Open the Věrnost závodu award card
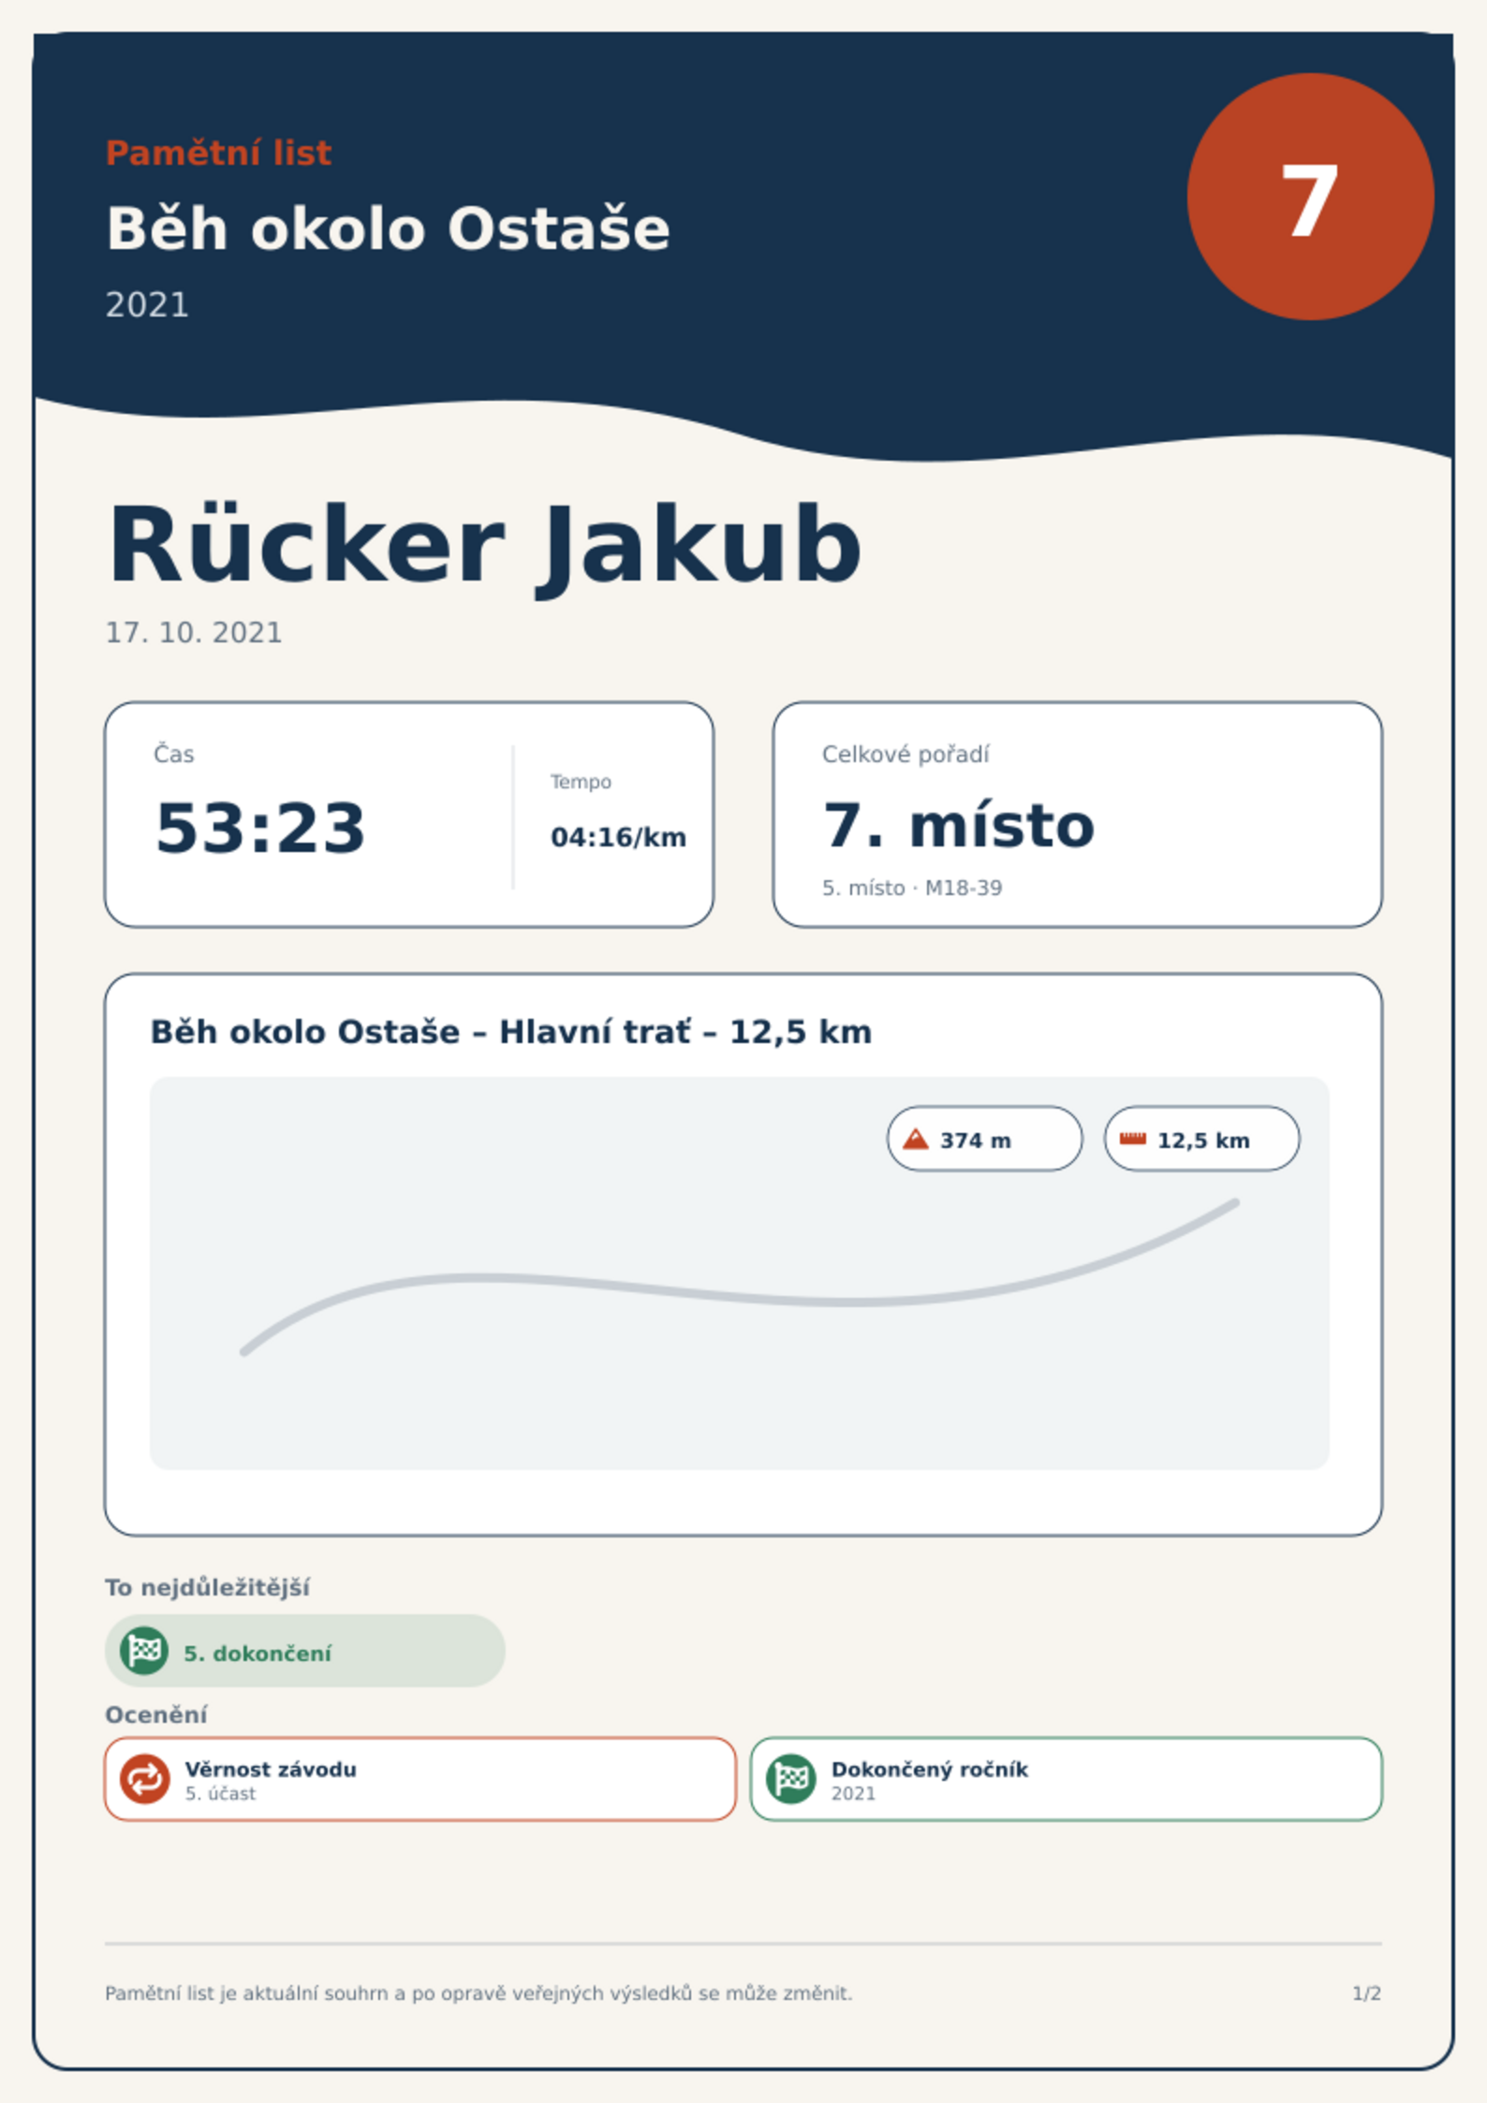 click(420, 1779)
